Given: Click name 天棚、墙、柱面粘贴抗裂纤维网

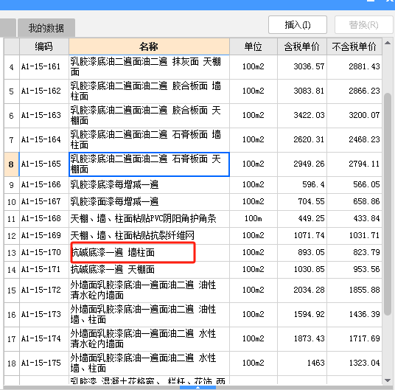Looking at the screenshot, I should (133, 236).
